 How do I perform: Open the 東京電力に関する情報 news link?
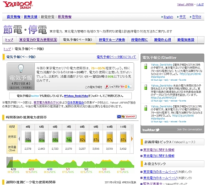159,150
